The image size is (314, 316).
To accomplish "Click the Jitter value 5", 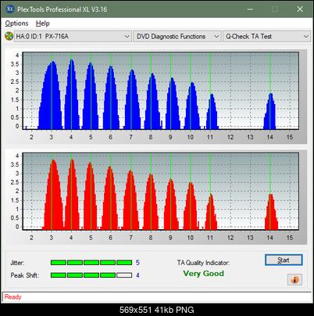I will click(x=137, y=263).
